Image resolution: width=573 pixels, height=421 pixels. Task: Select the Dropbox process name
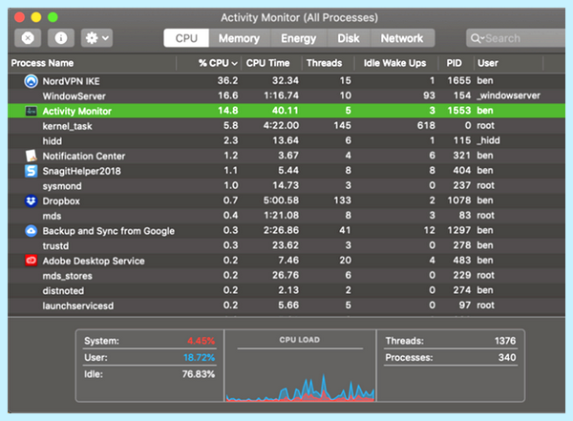coord(61,201)
